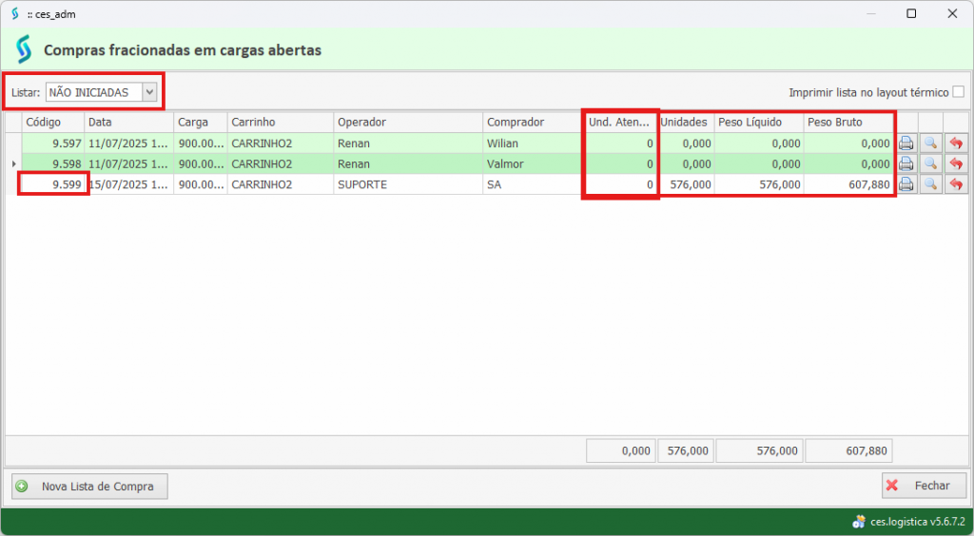Click red undo arrow for row 9.599
Viewport: 974px width, 536px height.
[x=956, y=184]
